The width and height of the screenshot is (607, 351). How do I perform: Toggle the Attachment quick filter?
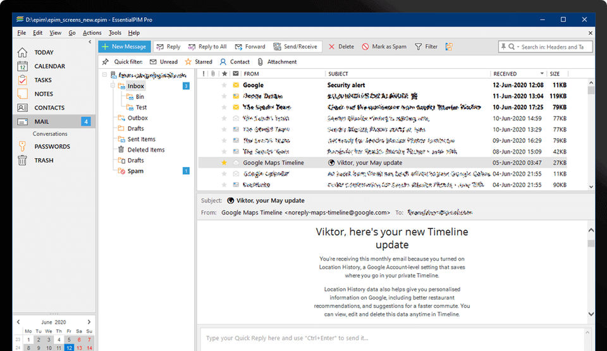pyautogui.click(x=277, y=61)
